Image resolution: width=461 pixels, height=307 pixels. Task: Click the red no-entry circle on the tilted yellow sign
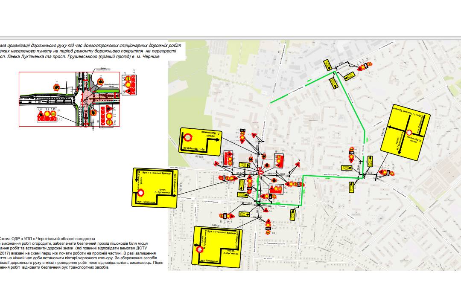409,133
